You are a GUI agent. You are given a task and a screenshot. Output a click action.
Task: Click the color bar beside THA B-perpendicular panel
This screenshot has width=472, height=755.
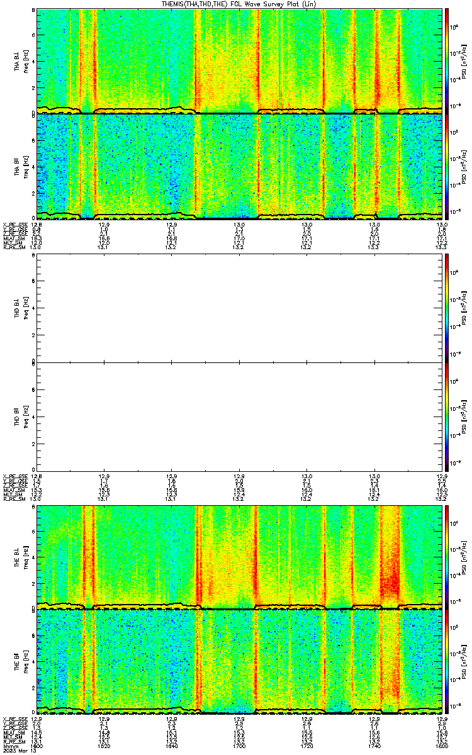447,61
